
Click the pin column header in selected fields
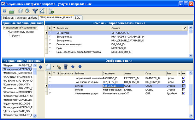pos(179,73)
